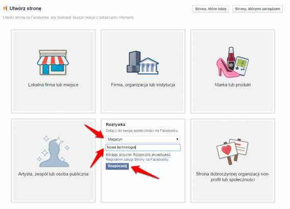Choose the pink shoe and bottle product icon

[232, 62]
